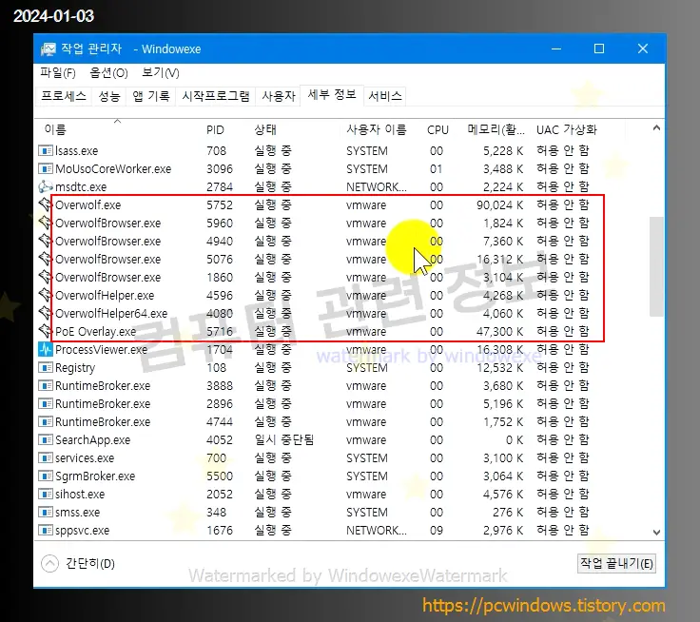The height and width of the screenshot is (622, 700).
Task: Click the OverwolfHelper64.exe icon
Action: coord(46,313)
